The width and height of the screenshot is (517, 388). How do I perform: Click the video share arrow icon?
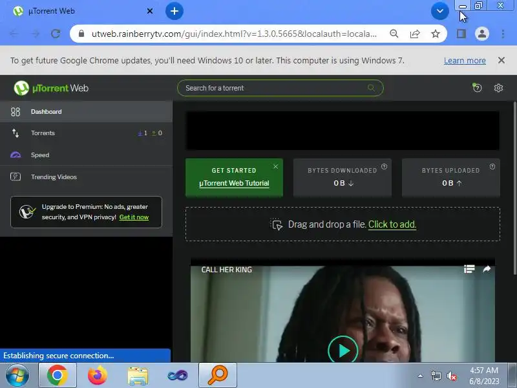[487, 269]
